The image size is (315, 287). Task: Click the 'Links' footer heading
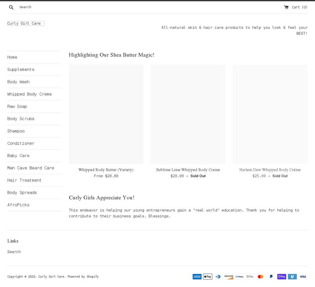click(x=13, y=241)
